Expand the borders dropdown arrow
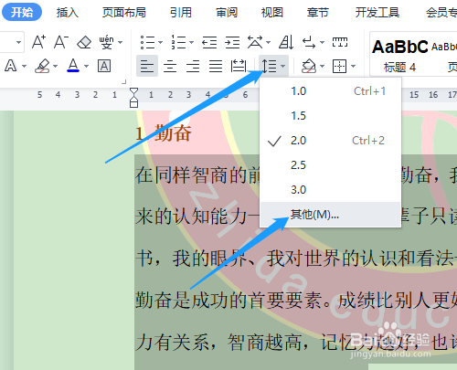 [x=353, y=66]
